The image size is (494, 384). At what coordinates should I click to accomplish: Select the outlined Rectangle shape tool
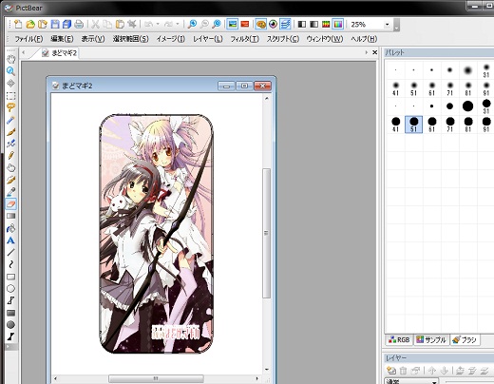coord(10,277)
